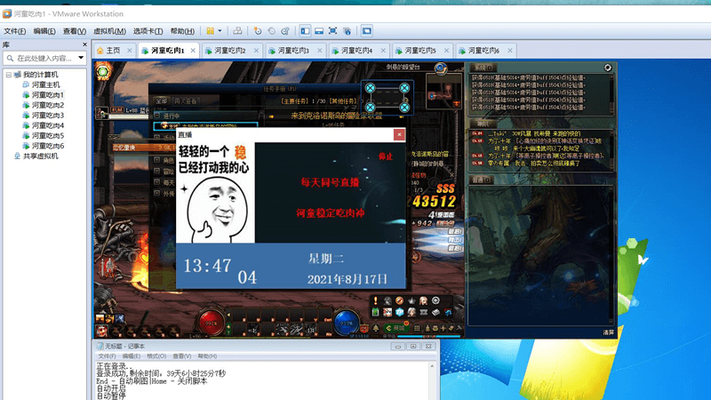The width and height of the screenshot is (711, 400).
Task: Click the send Ctrl+Alt+Del toolbar icon
Action: click(237, 31)
